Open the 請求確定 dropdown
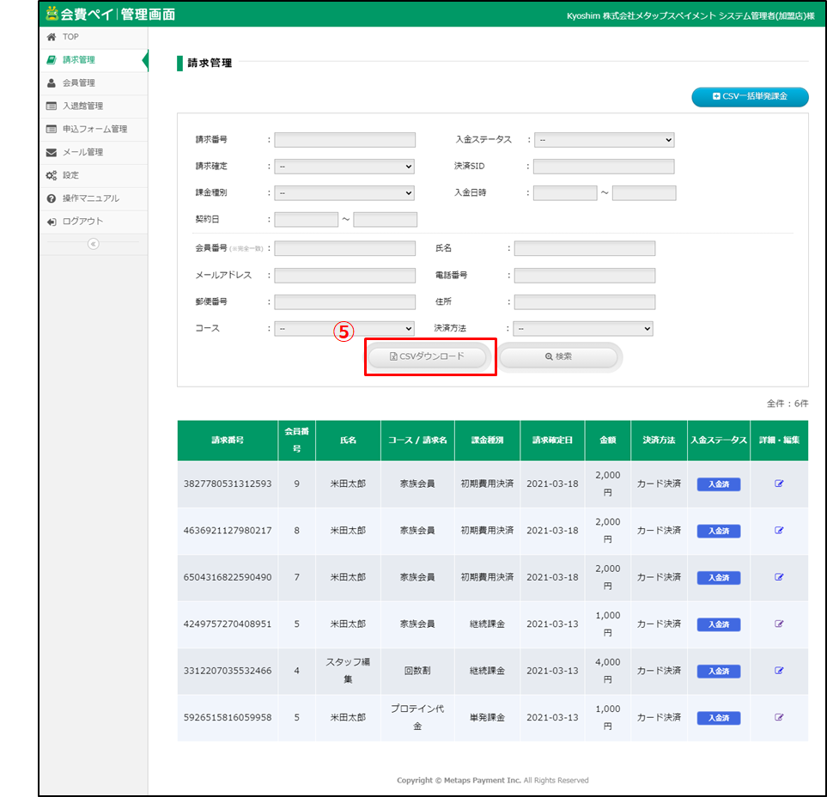This screenshot has width=827, height=797. (344, 167)
